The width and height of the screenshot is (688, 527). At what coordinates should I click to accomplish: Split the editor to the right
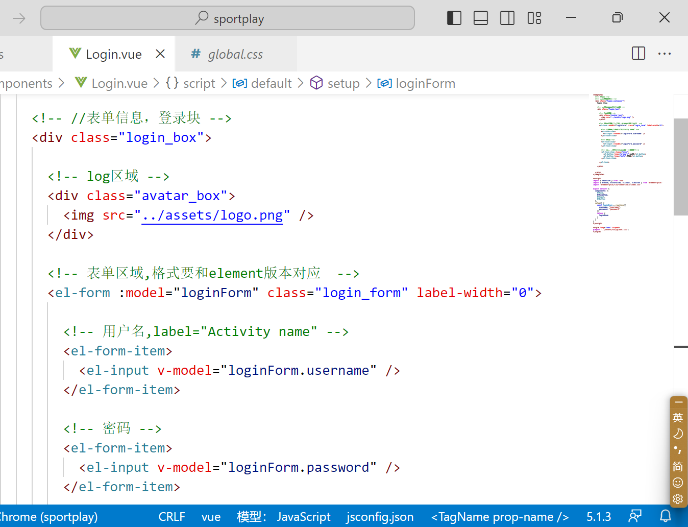coord(638,53)
